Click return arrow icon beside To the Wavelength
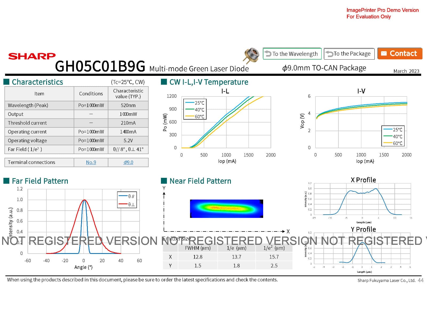The height and width of the screenshot is (330, 427). (x=268, y=54)
